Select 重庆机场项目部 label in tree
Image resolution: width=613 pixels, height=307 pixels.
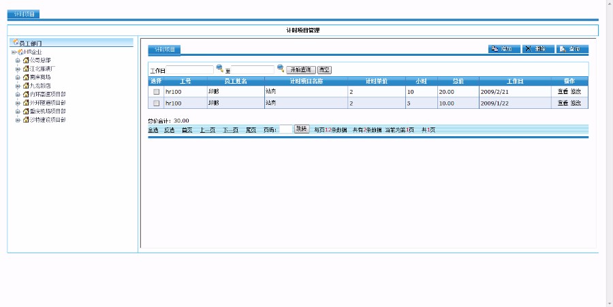pos(48,112)
